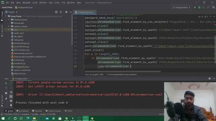Place cursor after chromewebdriver. on line 22

[x=131, y=66]
